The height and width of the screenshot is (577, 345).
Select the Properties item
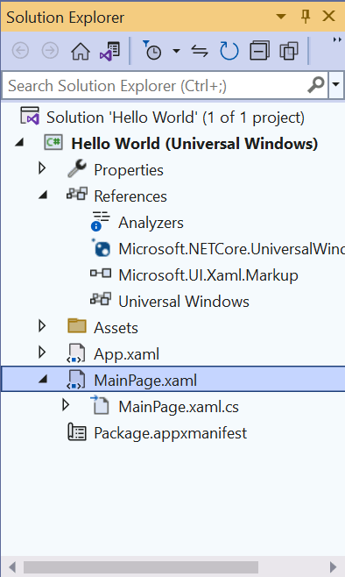(x=129, y=170)
